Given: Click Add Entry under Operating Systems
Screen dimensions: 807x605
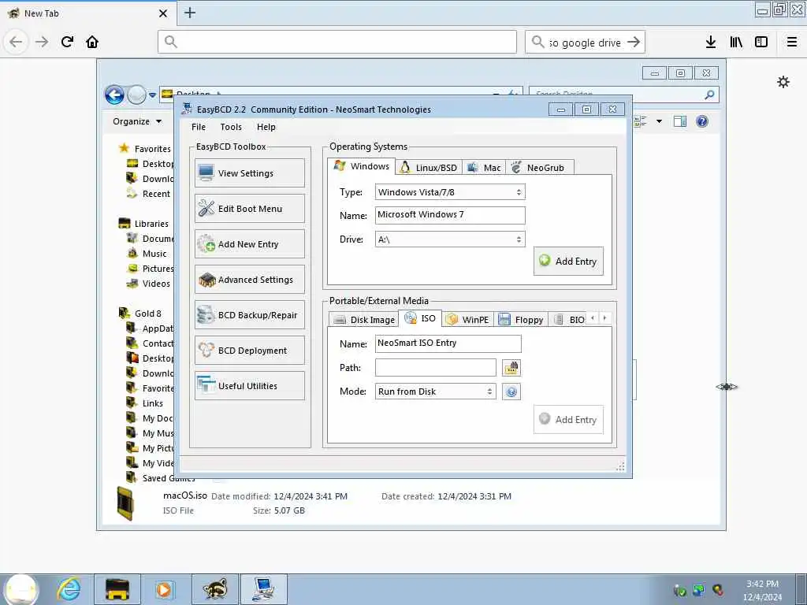Looking at the screenshot, I should [x=568, y=261].
